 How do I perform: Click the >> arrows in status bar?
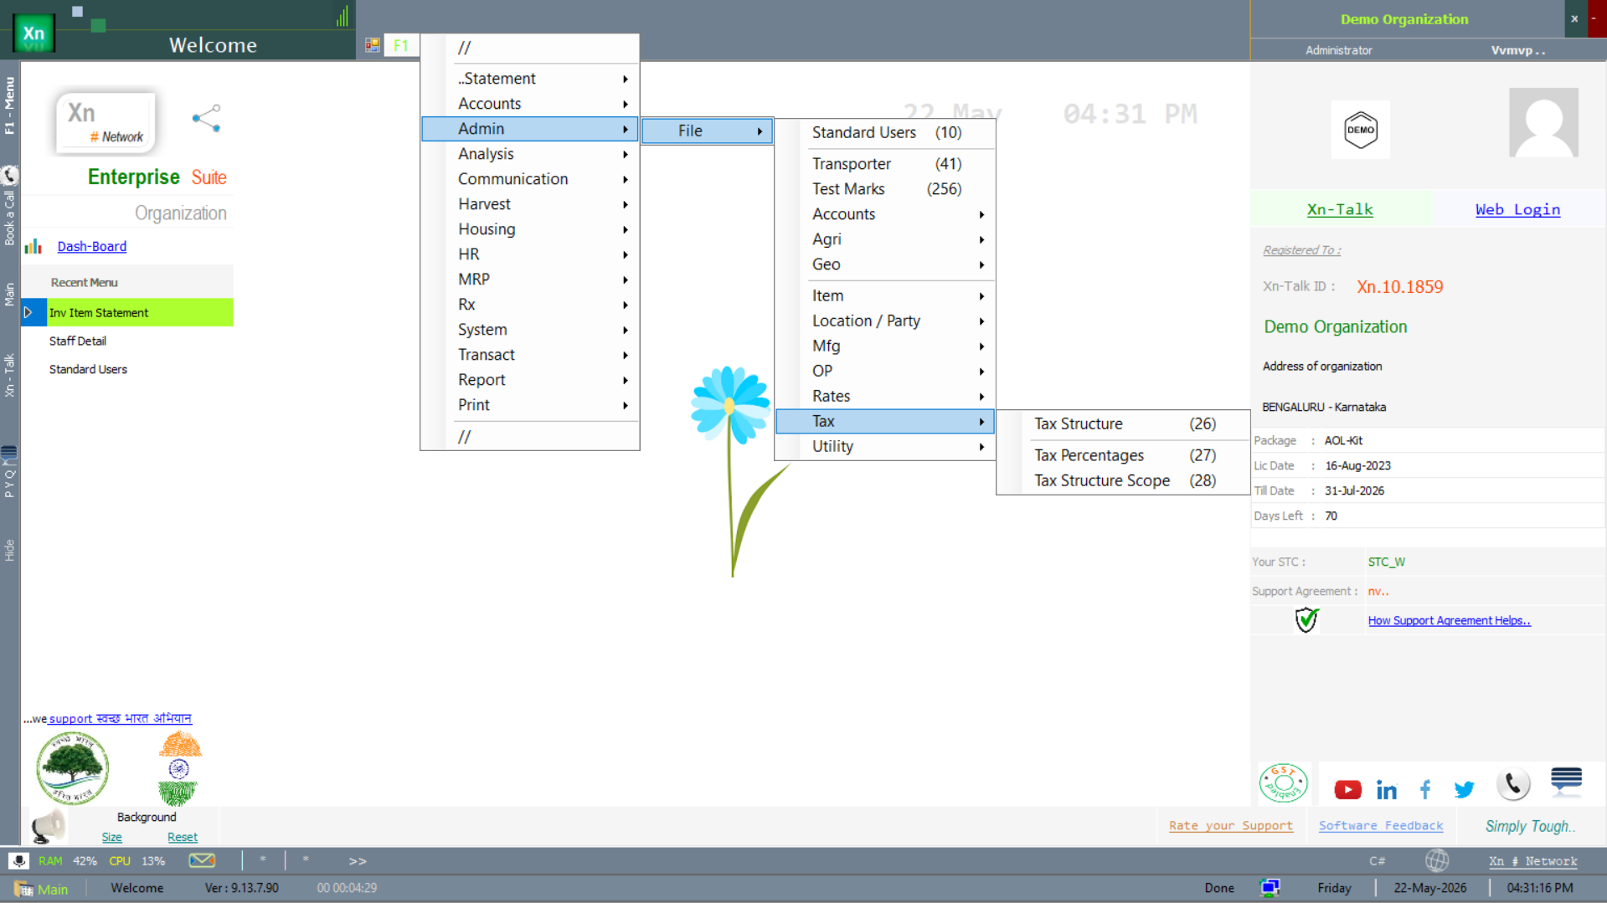pos(358,860)
